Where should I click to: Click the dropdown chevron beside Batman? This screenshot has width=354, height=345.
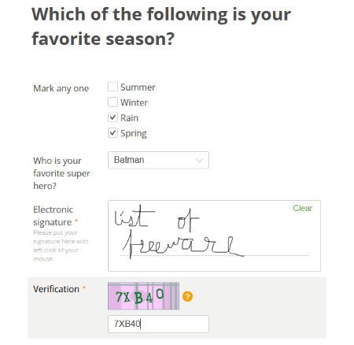(x=199, y=161)
